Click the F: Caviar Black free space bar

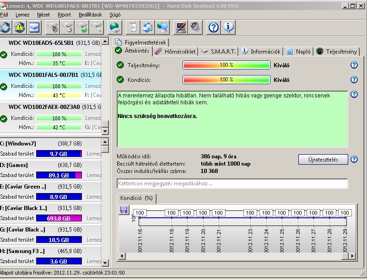pyautogui.click(x=59, y=218)
